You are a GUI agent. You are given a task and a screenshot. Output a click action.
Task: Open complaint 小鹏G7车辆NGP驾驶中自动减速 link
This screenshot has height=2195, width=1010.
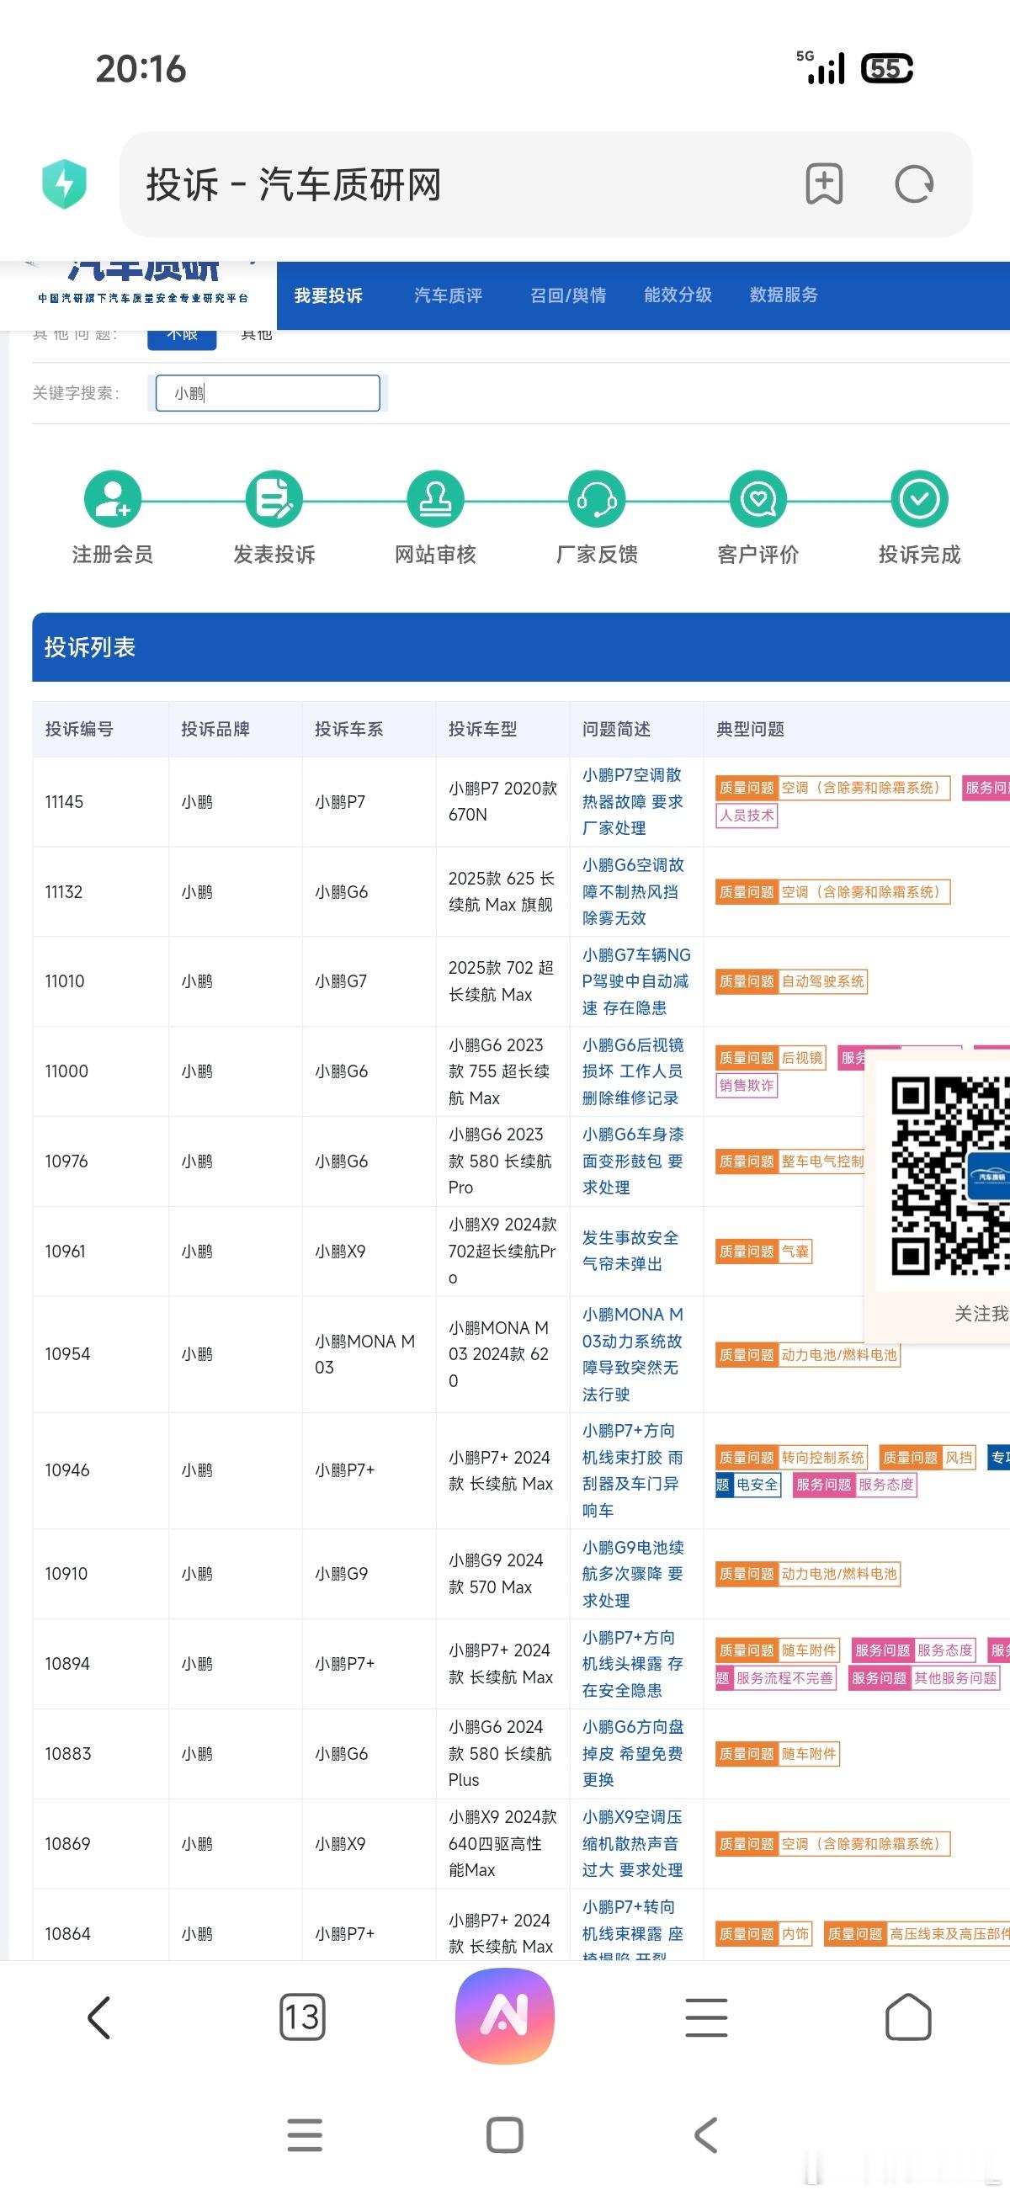click(635, 981)
